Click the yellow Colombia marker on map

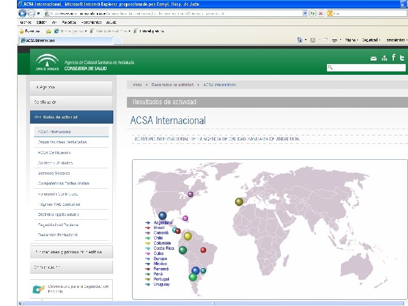point(188,236)
